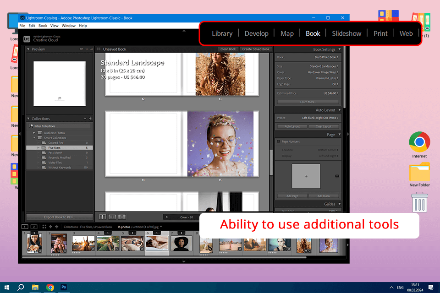Viewport: 440px width, 293px height.
Task: Open the View menu
Action: tap(54, 26)
